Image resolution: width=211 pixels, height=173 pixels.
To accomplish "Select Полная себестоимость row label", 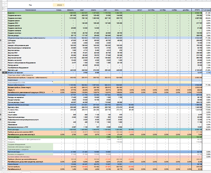I will point(30,85).
